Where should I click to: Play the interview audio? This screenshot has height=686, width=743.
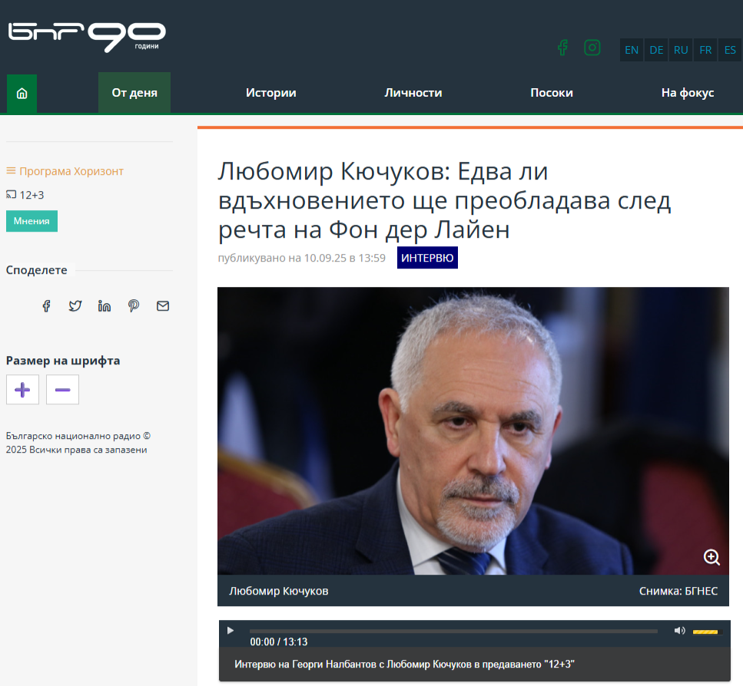[231, 630]
